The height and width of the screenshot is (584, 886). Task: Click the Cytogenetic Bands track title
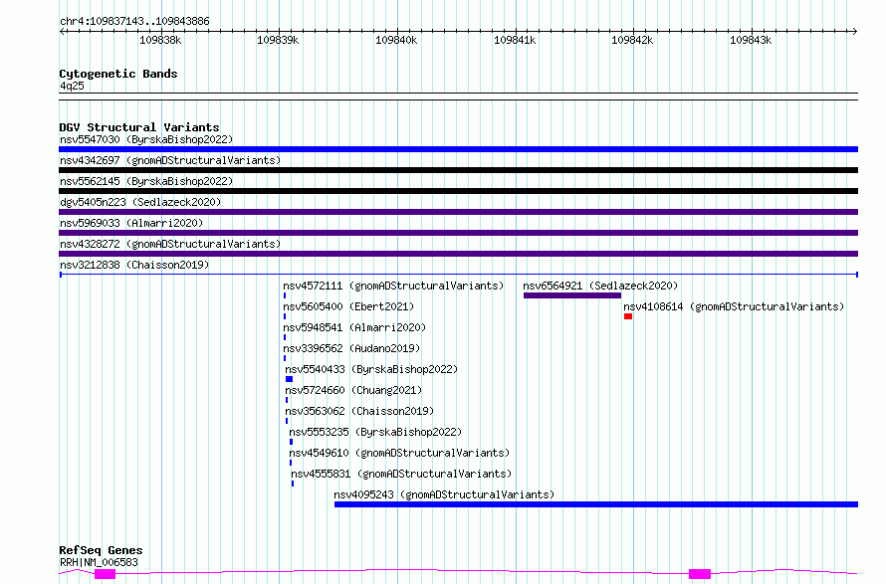coord(118,74)
